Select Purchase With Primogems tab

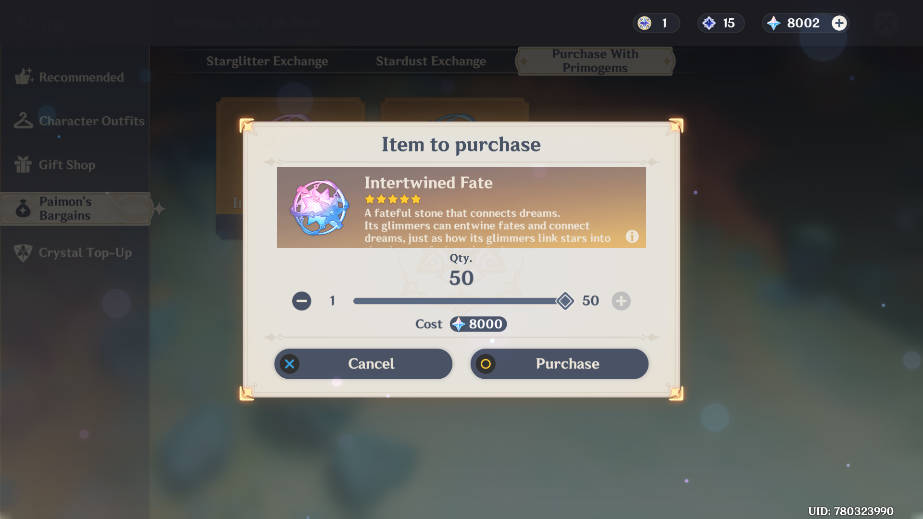point(595,61)
